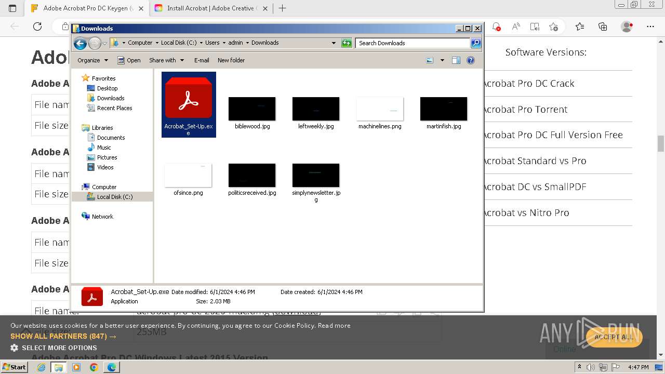Open the more view options dropdown arrow
Screen dimensions: 665x374
click(442, 60)
